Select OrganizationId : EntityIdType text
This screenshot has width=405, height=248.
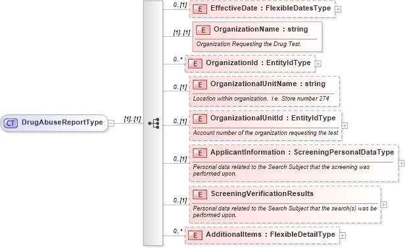(x=258, y=62)
